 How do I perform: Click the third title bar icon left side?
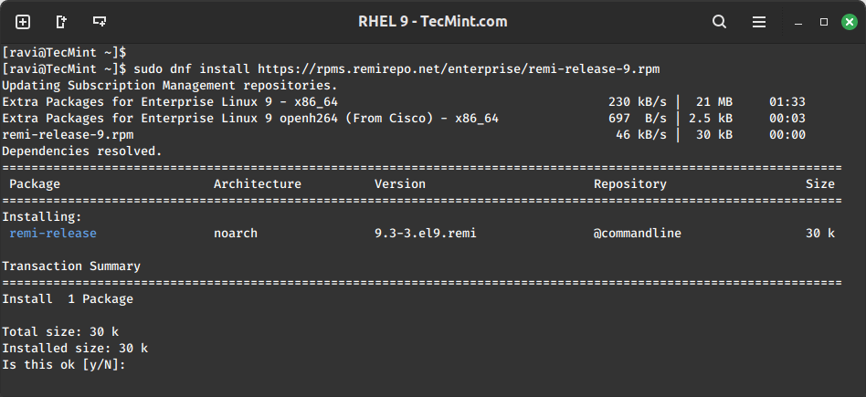pyautogui.click(x=100, y=21)
